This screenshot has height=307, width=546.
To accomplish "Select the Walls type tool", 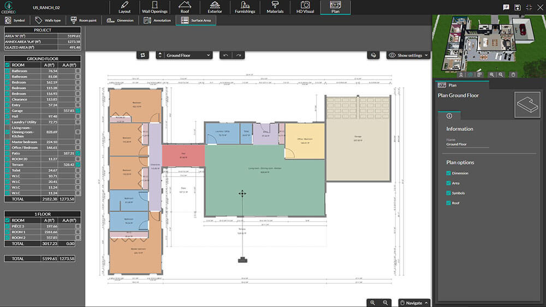I will (x=49, y=20).
